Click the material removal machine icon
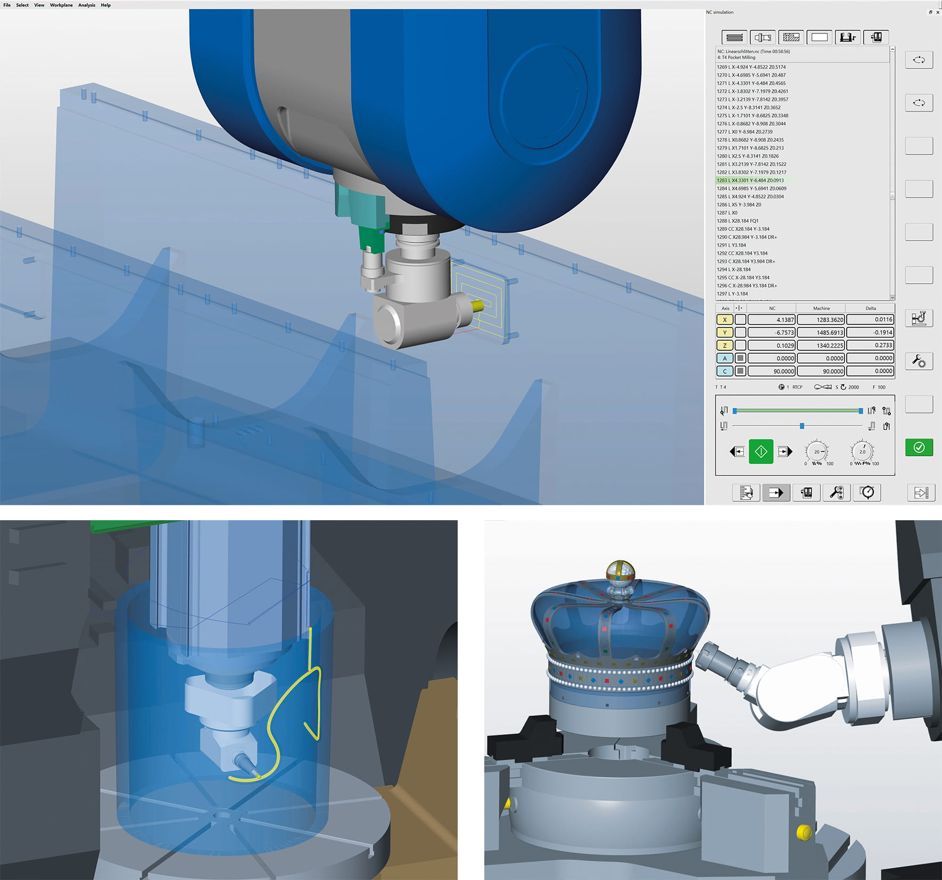 (919, 318)
